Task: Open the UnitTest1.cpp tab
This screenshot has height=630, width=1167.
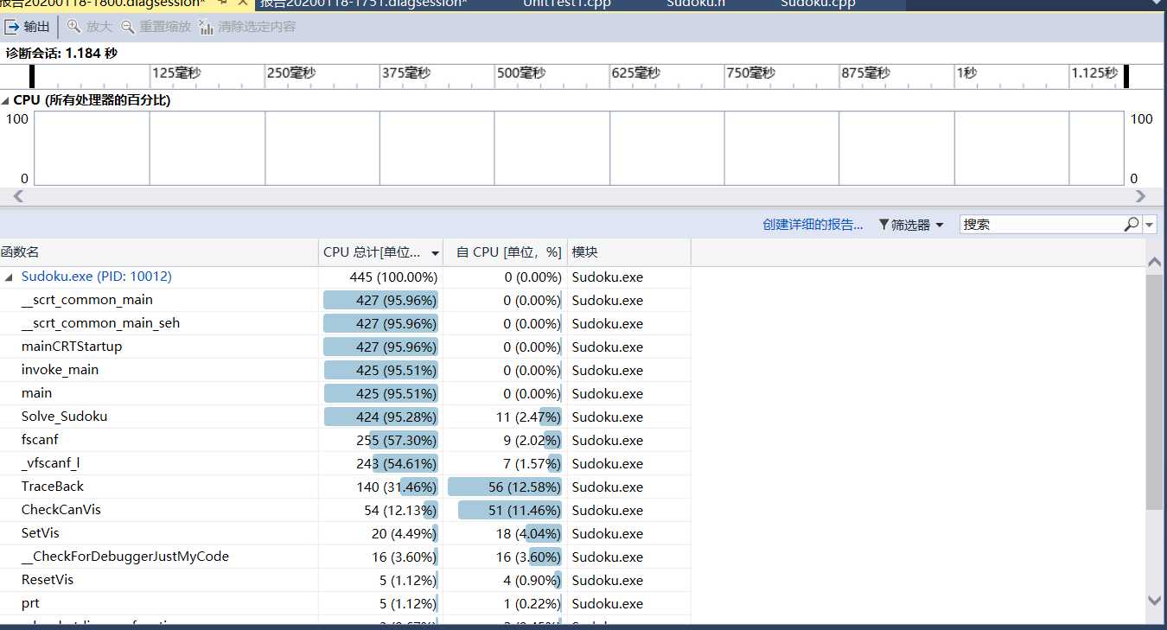Action: [567, 3]
